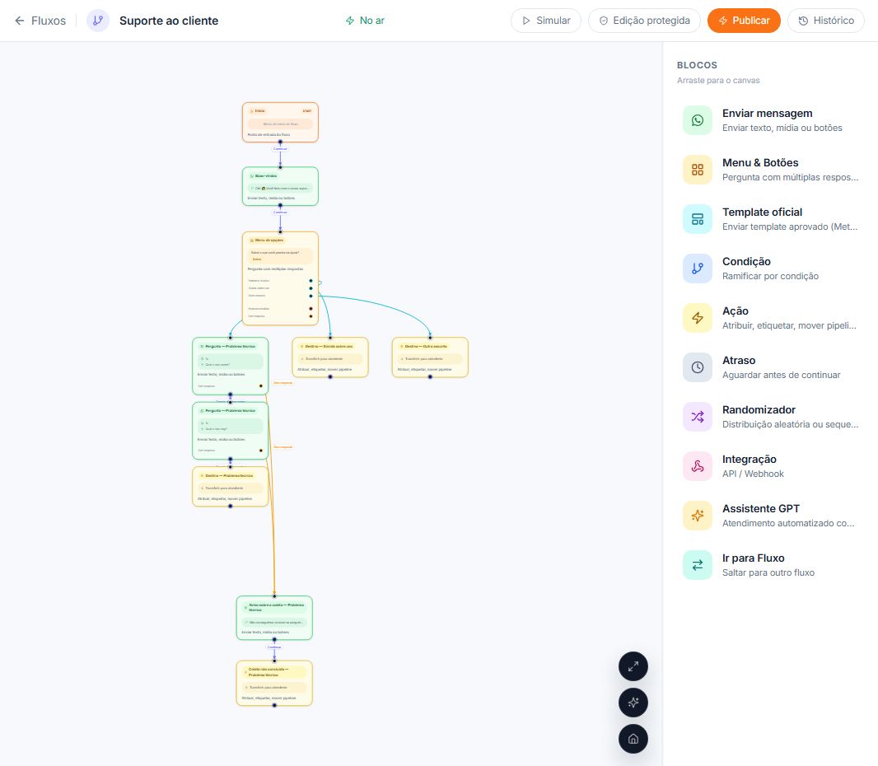Click the 'Suporte ao cliente' flow title
This screenshot has height=766, width=878.
tap(169, 21)
